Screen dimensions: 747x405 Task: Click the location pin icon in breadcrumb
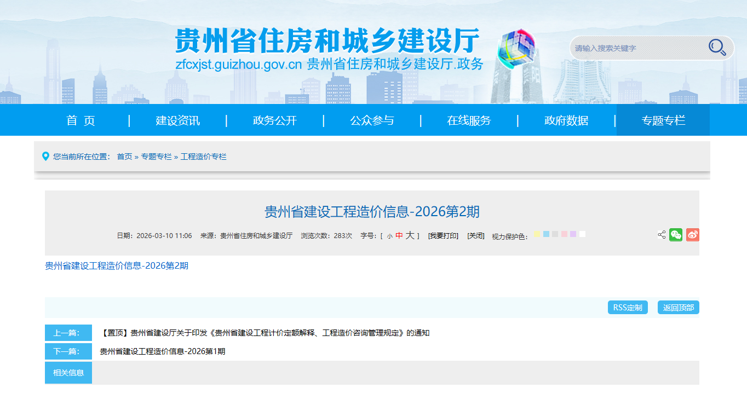[45, 157]
